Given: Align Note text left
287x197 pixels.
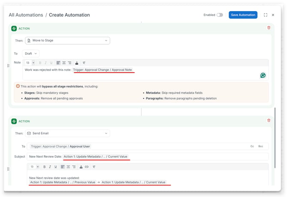Looking at the screenshot, I should point(58,63).
